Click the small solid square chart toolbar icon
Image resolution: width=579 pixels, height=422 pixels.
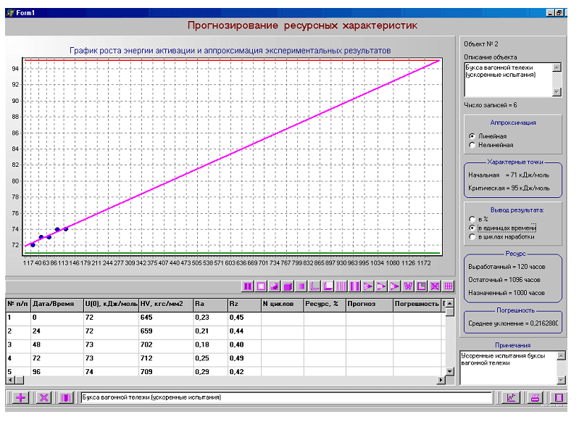tap(301, 286)
